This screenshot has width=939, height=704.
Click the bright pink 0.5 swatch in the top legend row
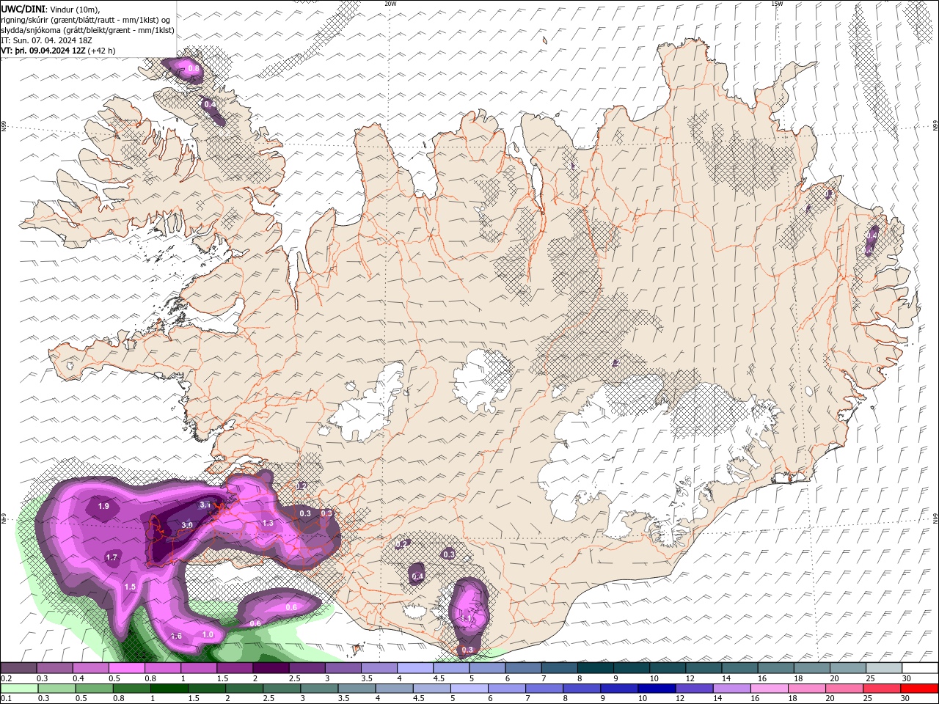click(x=126, y=668)
